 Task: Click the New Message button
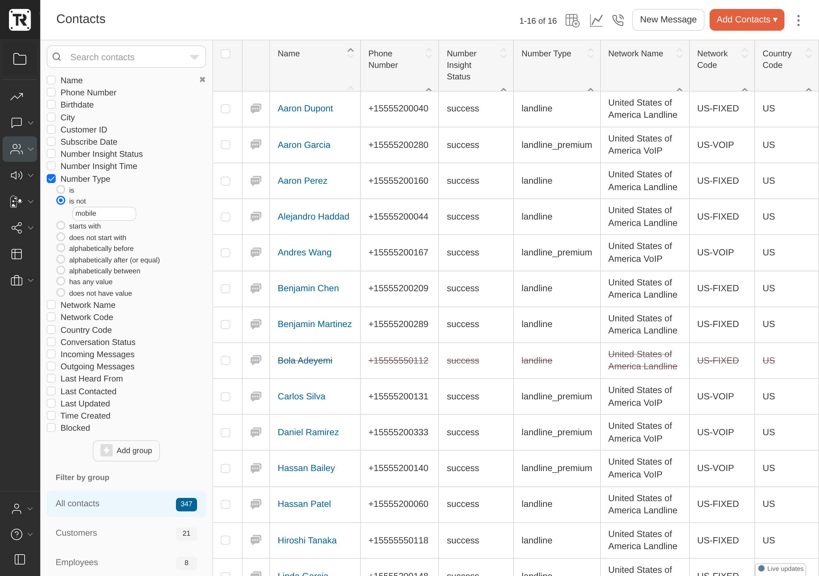pos(668,20)
